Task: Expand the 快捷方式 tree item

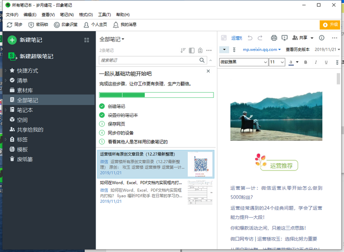Action: (6, 71)
